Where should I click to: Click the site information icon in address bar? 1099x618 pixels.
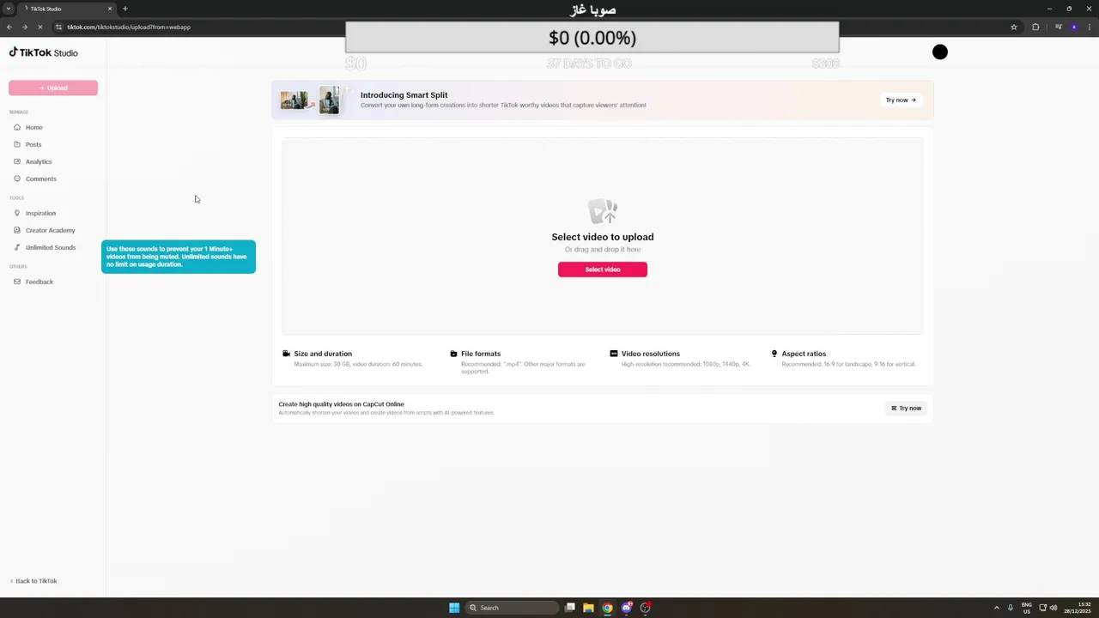coord(58,27)
